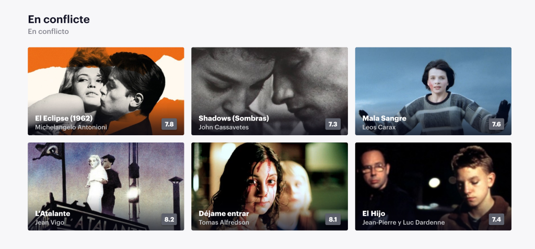Open the L'Atalante film card image
The width and height of the screenshot is (535, 249).
[x=106, y=180]
